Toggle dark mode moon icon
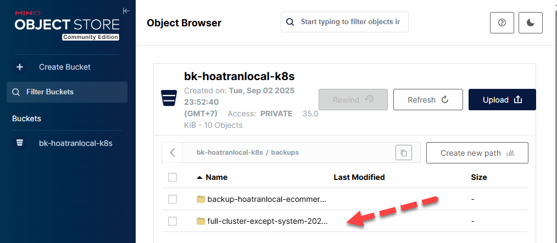557x243 pixels. point(530,22)
